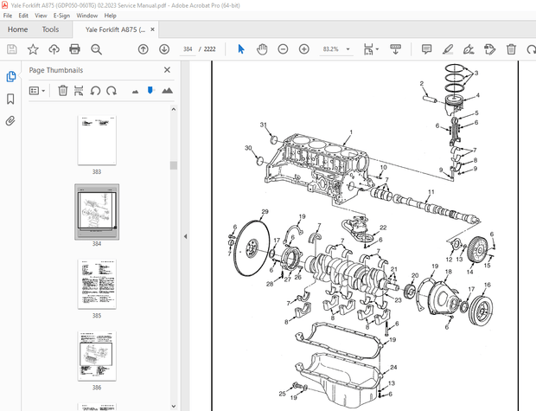Select the Hand pan tool
The width and height of the screenshot is (536, 411).
click(262, 49)
